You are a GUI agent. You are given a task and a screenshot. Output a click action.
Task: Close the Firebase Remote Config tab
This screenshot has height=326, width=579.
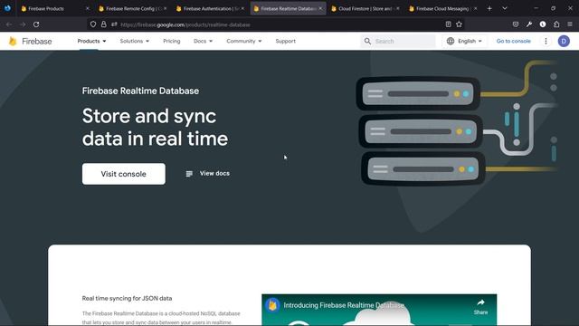pyautogui.click(x=165, y=8)
